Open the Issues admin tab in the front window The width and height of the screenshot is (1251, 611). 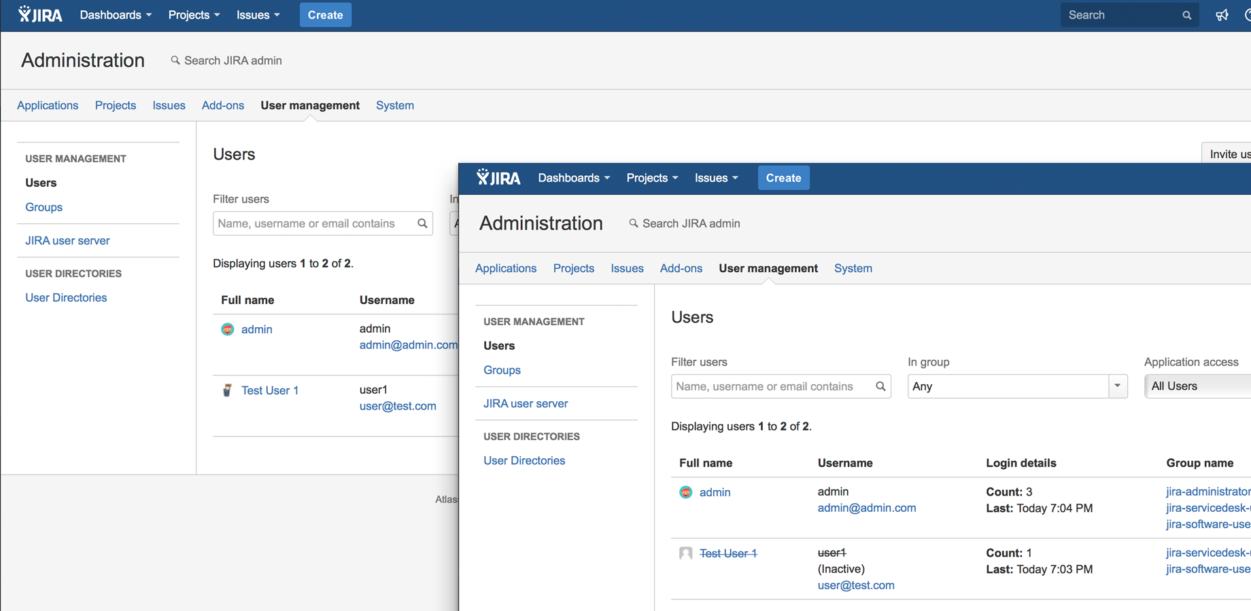627,268
